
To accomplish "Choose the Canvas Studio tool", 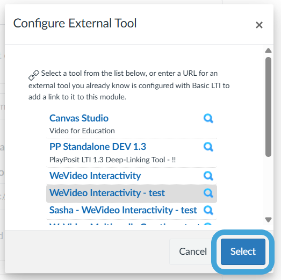I will [79, 118].
